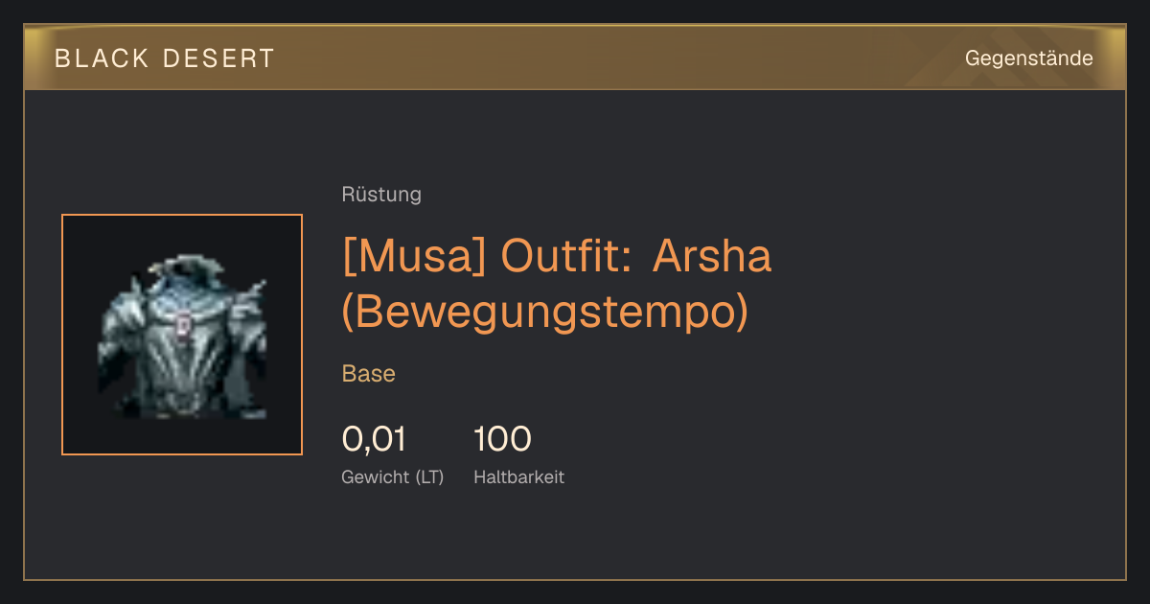Screen dimensions: 1150x604
Task: Click the 0,01 weight value
Action: coord(374,439)
